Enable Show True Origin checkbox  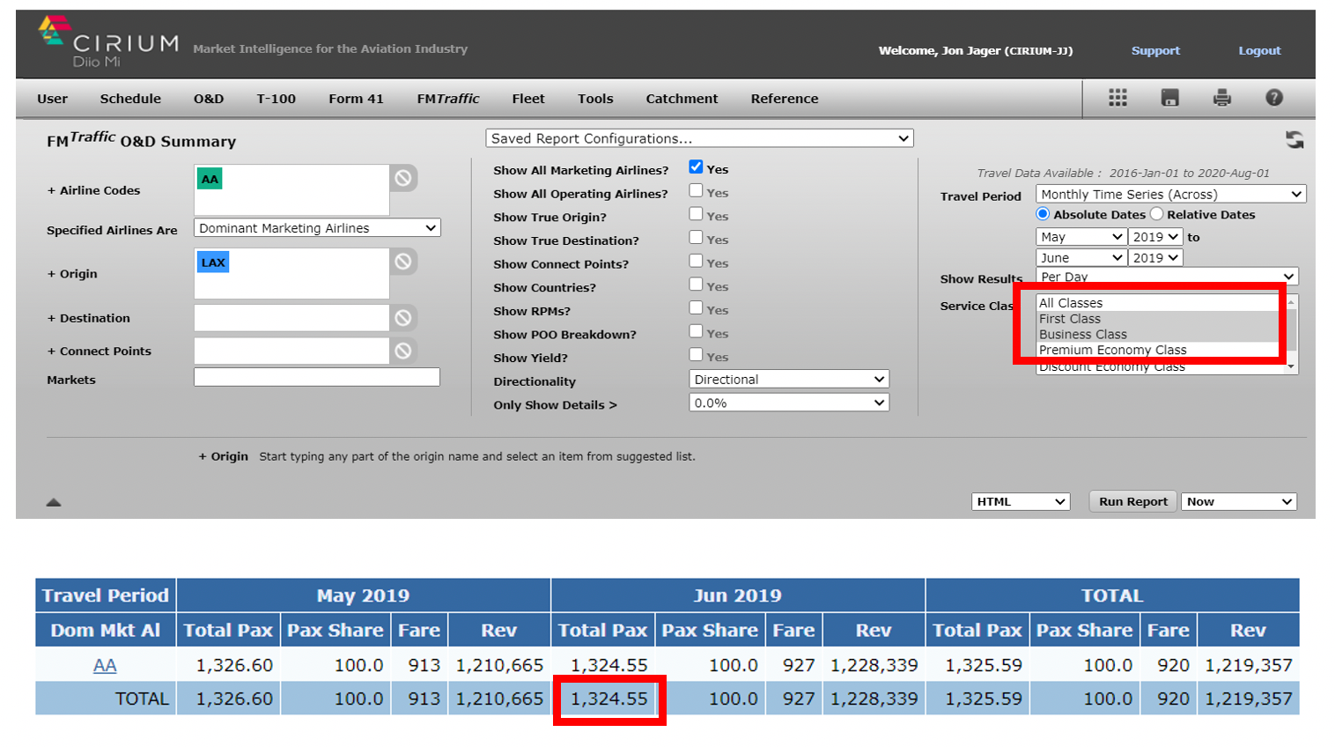[696, 214]
